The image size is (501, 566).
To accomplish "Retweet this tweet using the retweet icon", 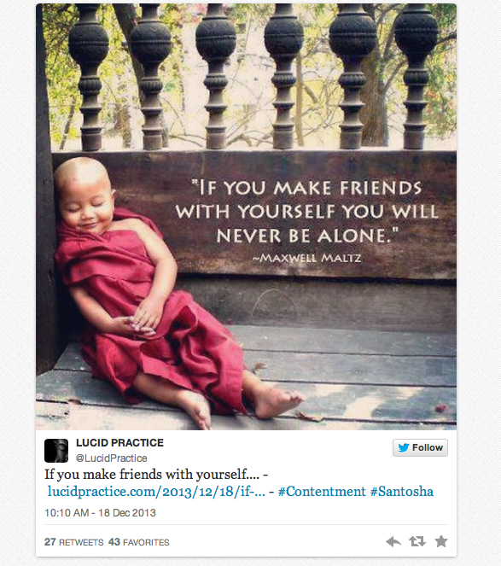I will click(417, 541).
